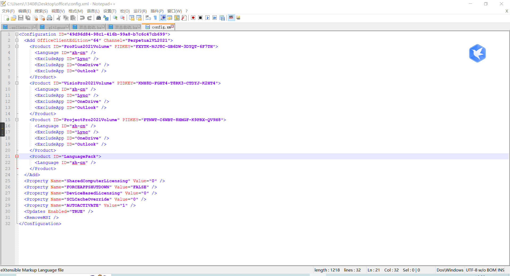This screenshot has height=276, width=510.
Task: Click the UTF-8 w/o BOM encoding label
Action: [x=481, y=270]
